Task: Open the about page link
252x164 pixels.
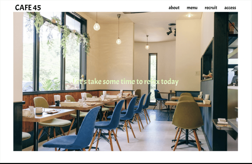Action: click(174, 8)
